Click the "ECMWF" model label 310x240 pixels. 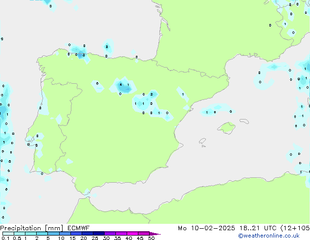tap(78, 228)
